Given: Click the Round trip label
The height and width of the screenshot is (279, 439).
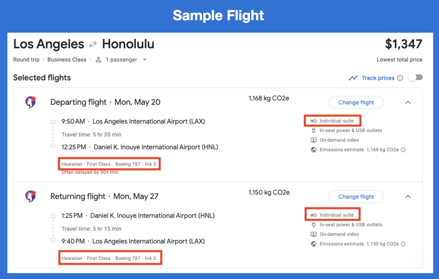Looking at the screenshot, I should point(26,59).
